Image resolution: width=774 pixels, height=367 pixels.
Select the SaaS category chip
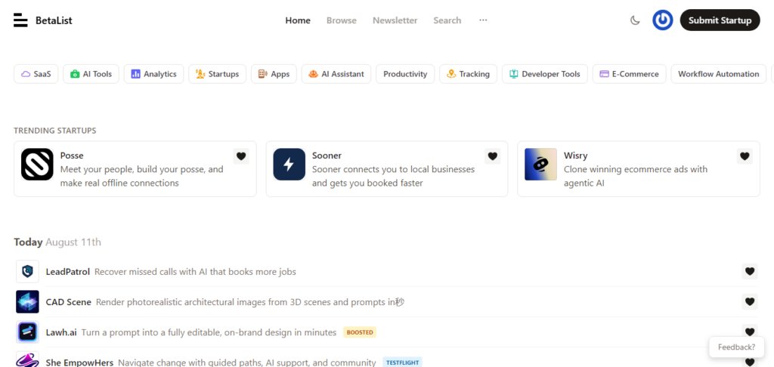tap(36, 74)
